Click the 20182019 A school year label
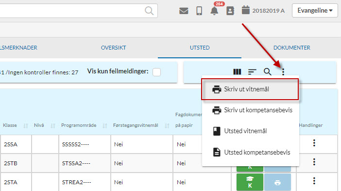The width and height of the screenshot is (341, 191). [x=268, y=11]
